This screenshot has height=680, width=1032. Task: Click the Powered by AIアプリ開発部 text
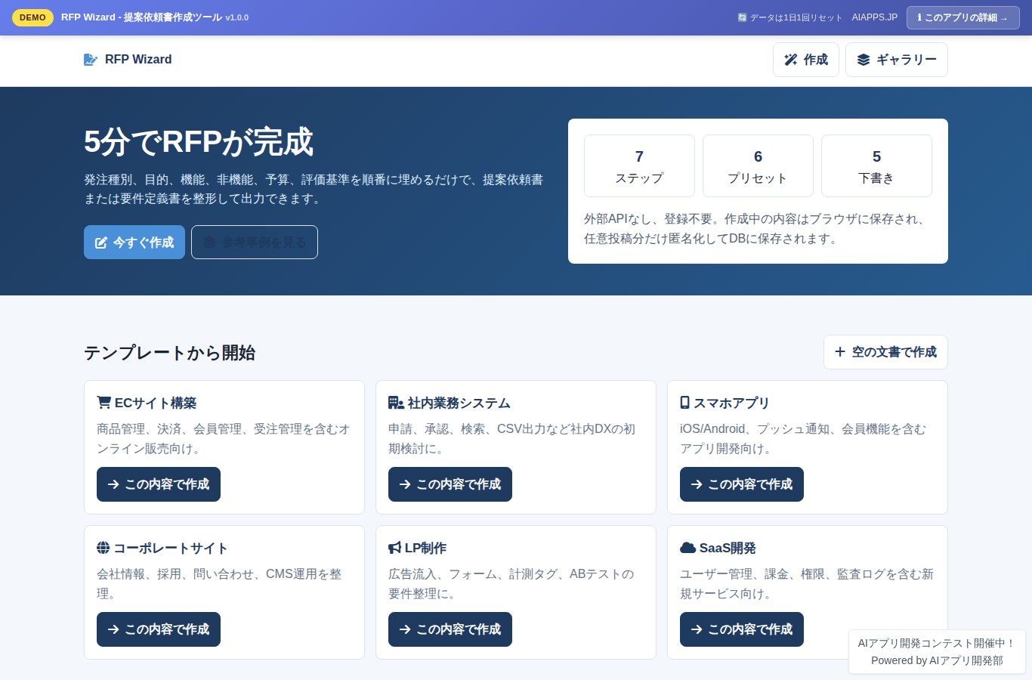coord(937,660)
